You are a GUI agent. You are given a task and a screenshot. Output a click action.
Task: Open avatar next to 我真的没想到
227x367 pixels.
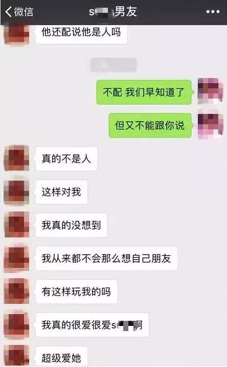[x=17, y=225]
